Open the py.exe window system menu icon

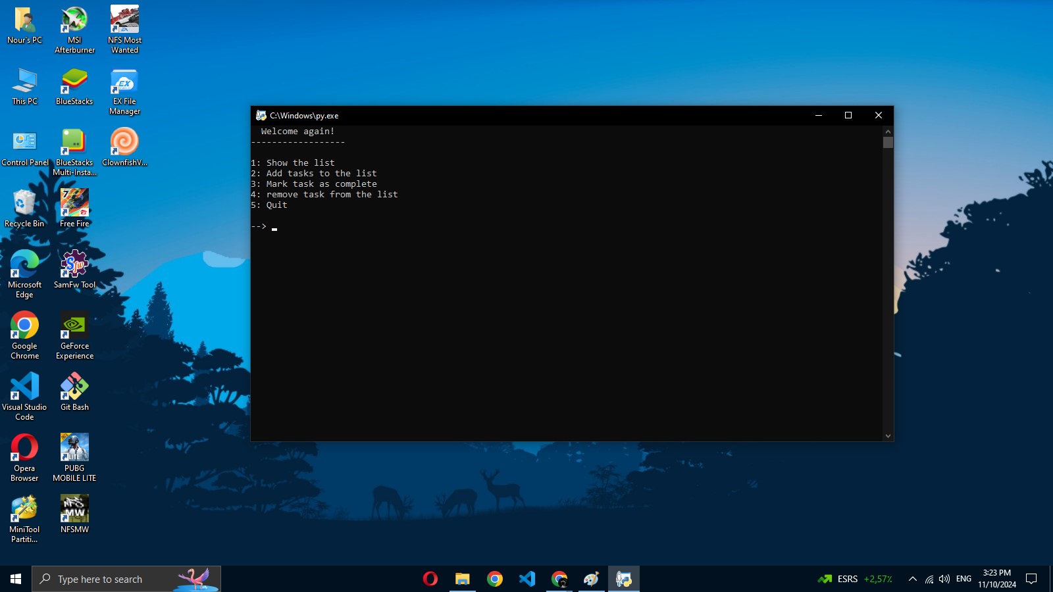coord(261,115)
